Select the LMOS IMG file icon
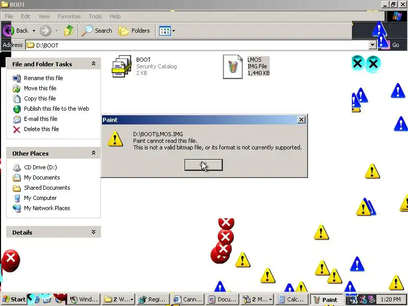 coord(233,67)
